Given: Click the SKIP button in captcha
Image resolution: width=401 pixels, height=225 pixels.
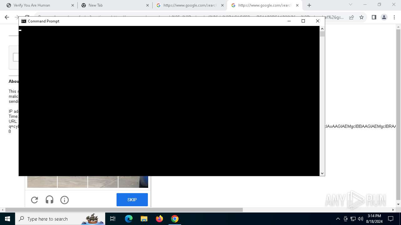Looking at the screenshot, I should pyautogui.click(x=132, y=200).
